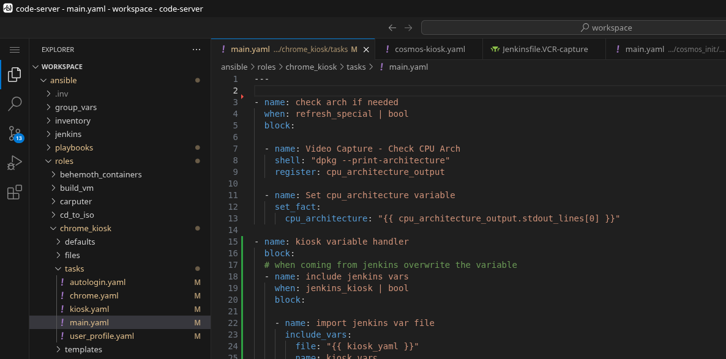Image resolution: width=726 pixels, height=359 pixels.
Task: Open the Extensions view icon
Action: coord(15,193)
